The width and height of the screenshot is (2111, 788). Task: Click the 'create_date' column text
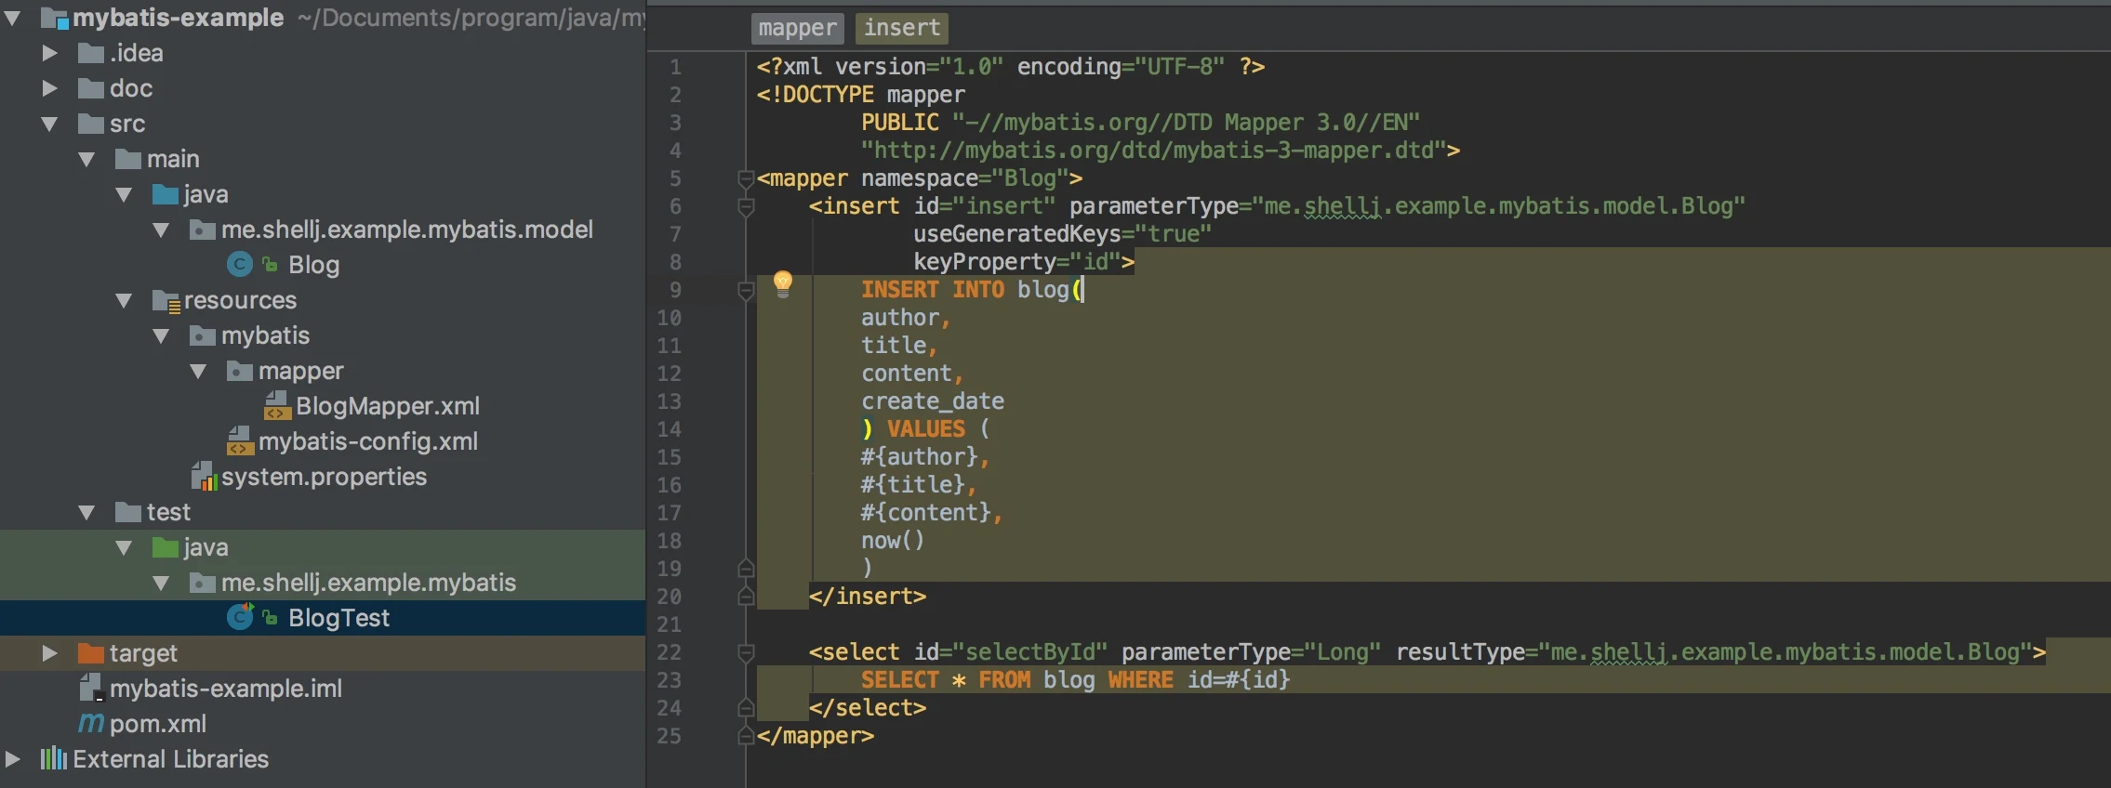tap(933, 401)
